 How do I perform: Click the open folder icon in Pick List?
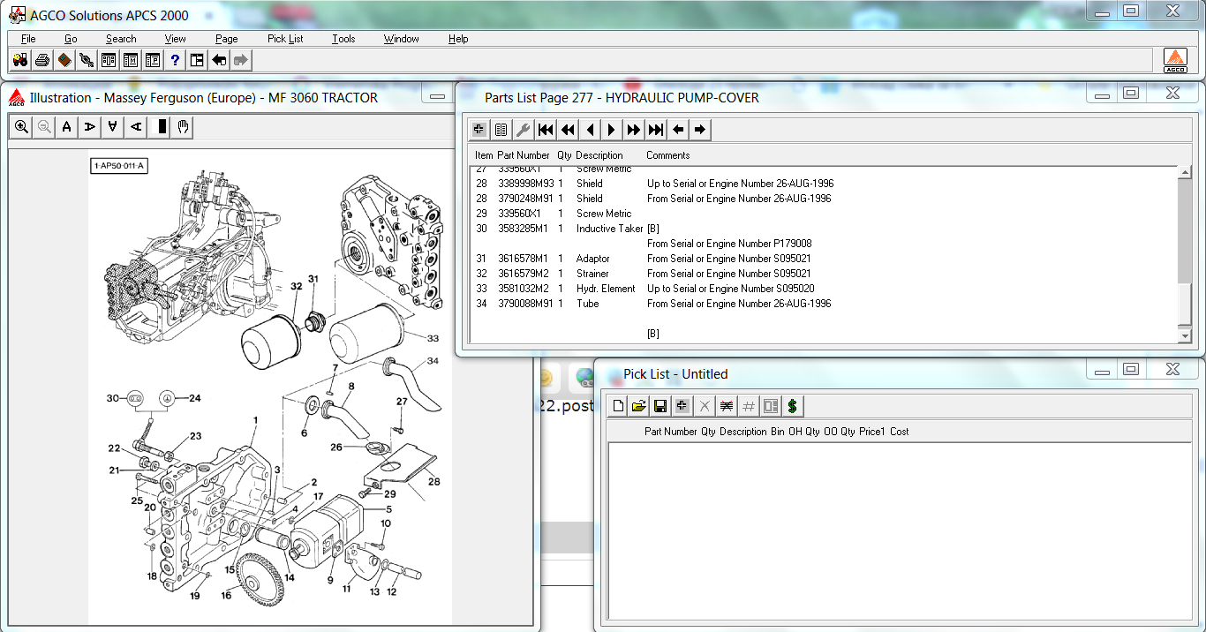638,406
